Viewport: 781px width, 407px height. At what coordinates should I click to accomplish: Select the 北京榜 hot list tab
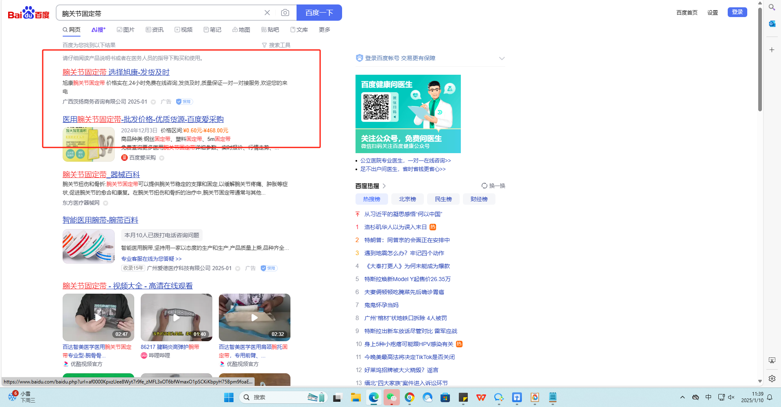pos(407,199)
